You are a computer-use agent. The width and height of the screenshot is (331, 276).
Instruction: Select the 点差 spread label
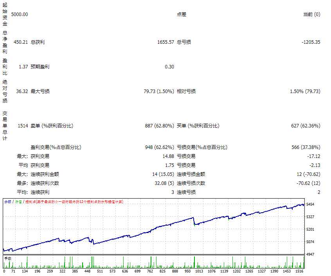point(182,14)
